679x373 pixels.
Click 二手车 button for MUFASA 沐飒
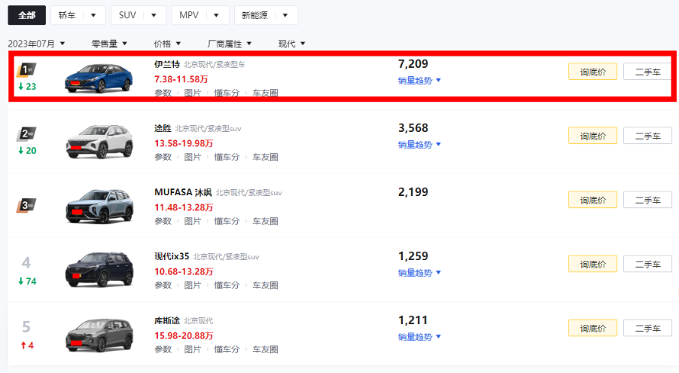coord(648,200)
